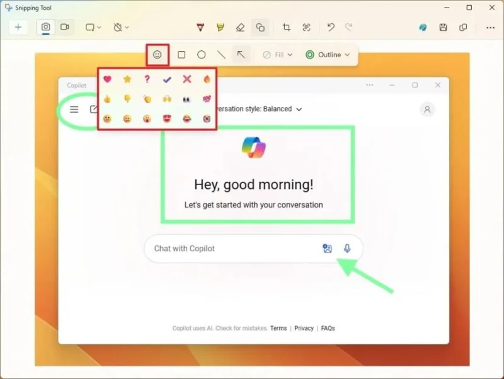Open the Copilot window three-dots menu
This screenshot has height=379, width=504.
pyautogui.click(x=370, y=85)
